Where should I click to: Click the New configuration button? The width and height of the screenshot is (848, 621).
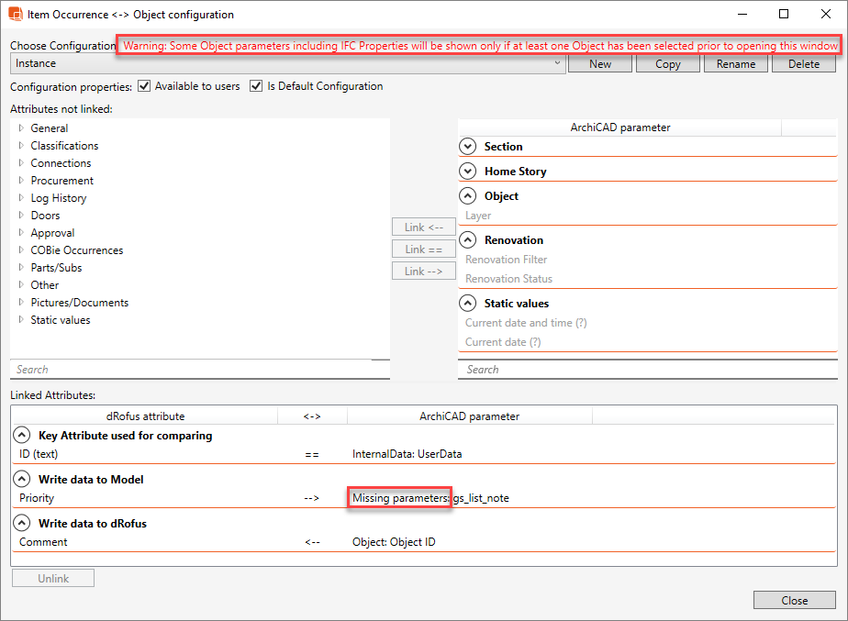(600, 64)
